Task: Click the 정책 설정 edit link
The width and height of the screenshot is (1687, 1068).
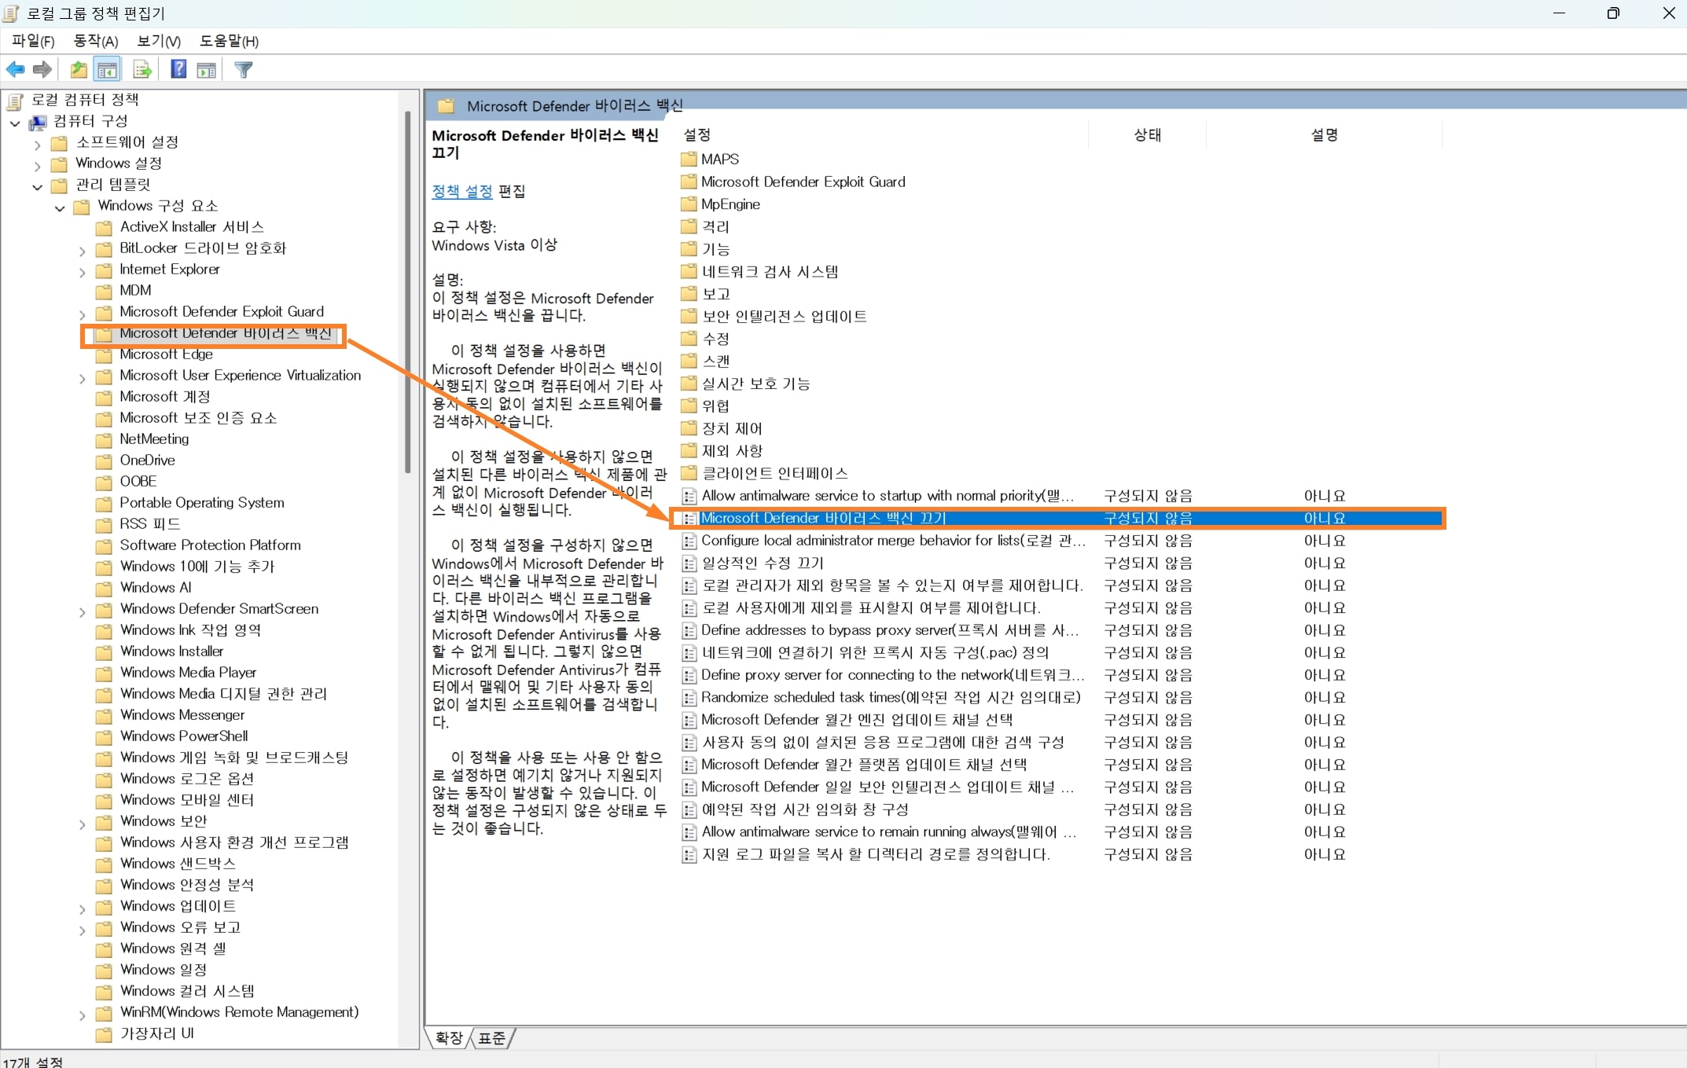Action: (461, 191)
